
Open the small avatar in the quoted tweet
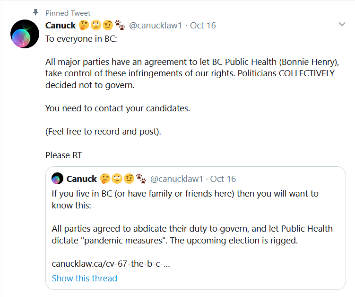(57, 179)
